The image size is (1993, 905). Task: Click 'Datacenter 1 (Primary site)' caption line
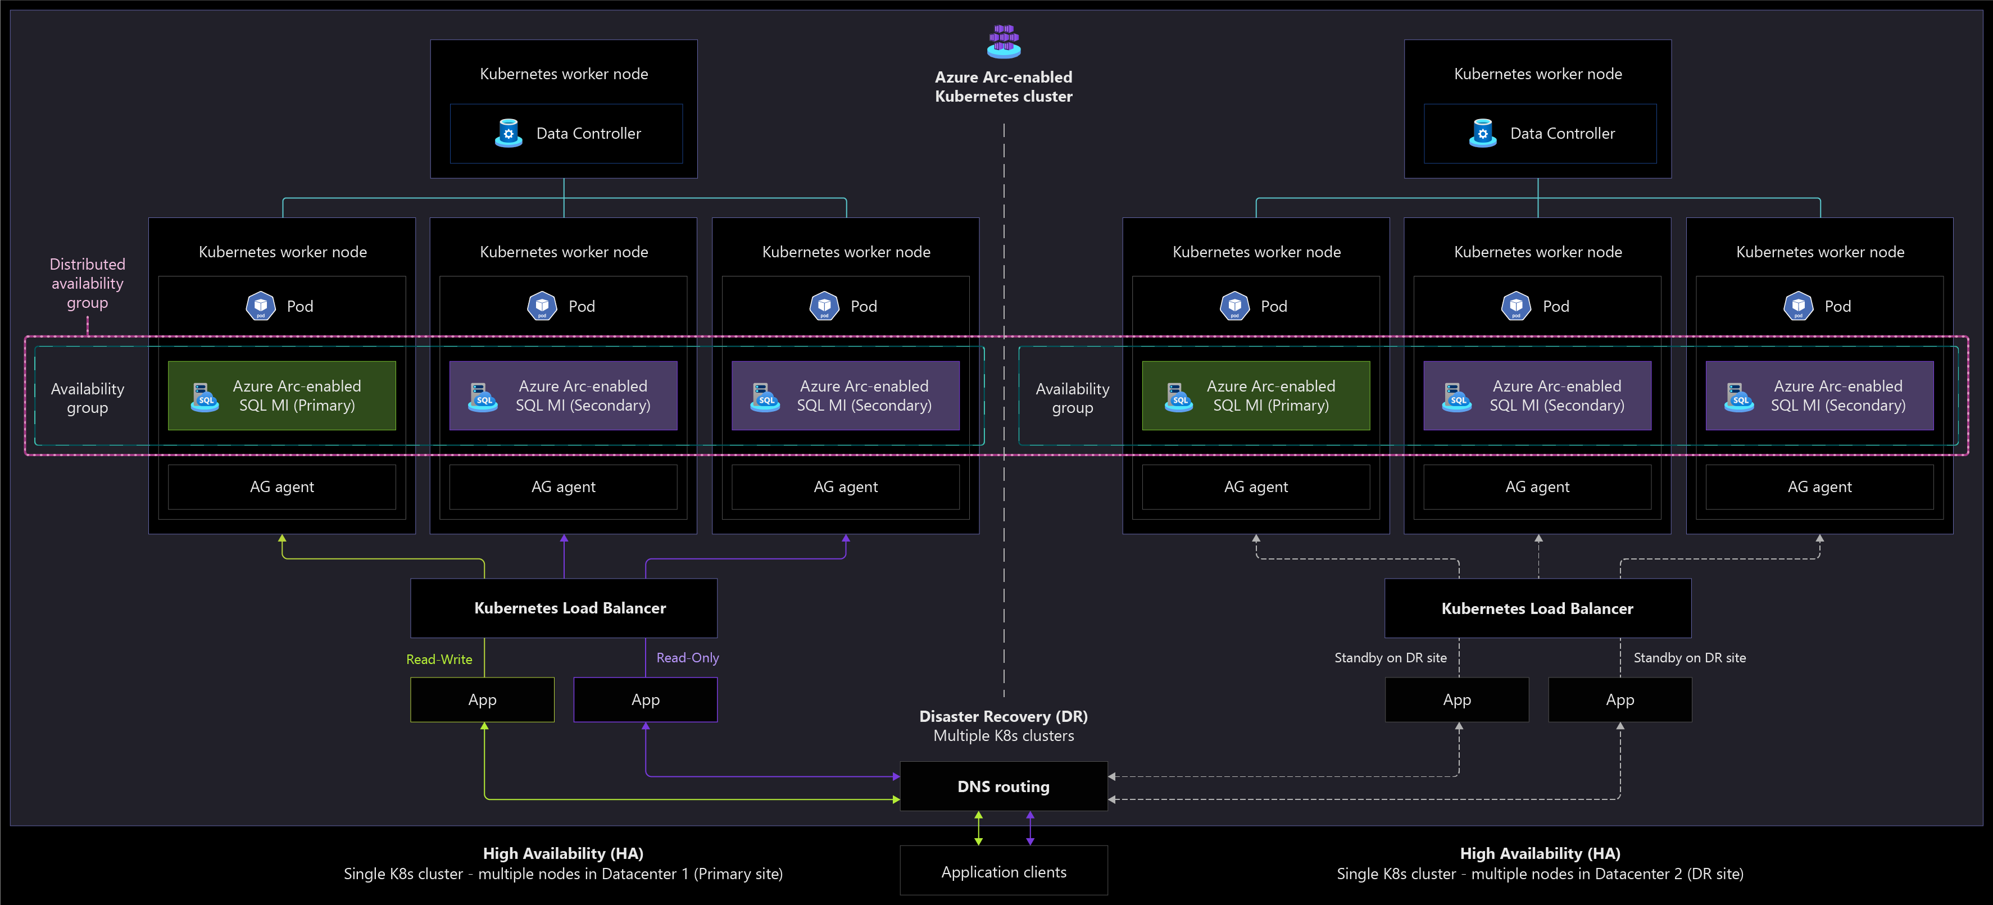[563, 874]
